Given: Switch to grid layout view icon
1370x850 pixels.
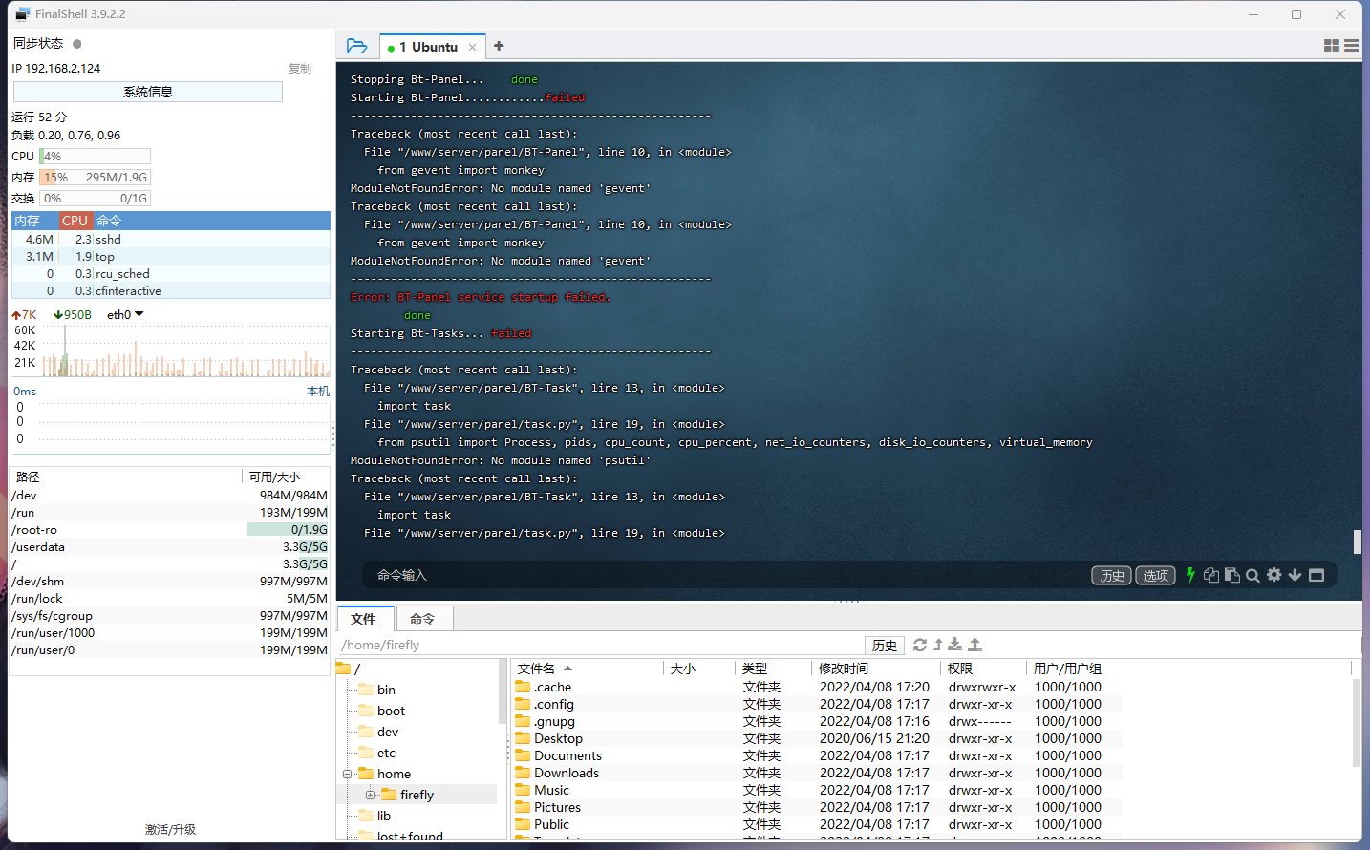Looking at the screenshot, I should [1332, 45].
